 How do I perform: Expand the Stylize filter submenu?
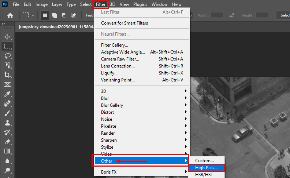tap(141, 147)
